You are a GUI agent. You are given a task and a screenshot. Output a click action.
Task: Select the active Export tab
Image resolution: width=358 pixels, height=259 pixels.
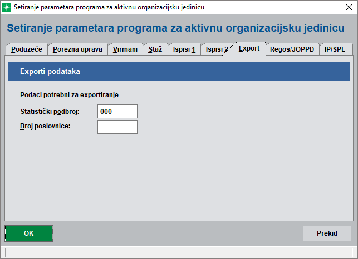tap(249, 48)
